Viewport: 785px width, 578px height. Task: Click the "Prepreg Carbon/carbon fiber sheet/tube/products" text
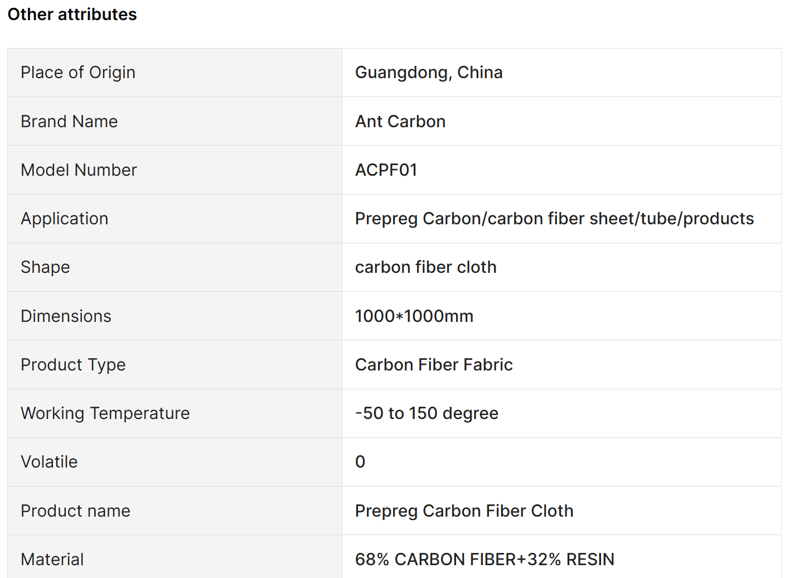[x=554, y=219]
